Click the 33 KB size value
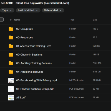 96,89
